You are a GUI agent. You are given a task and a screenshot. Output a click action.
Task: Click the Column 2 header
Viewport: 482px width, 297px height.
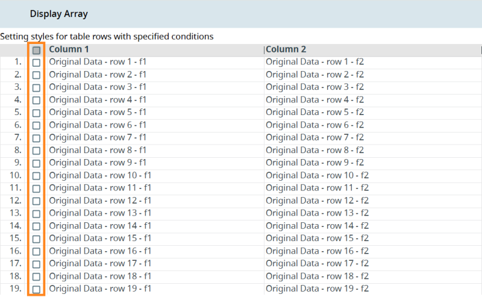(x=286, y=49)
